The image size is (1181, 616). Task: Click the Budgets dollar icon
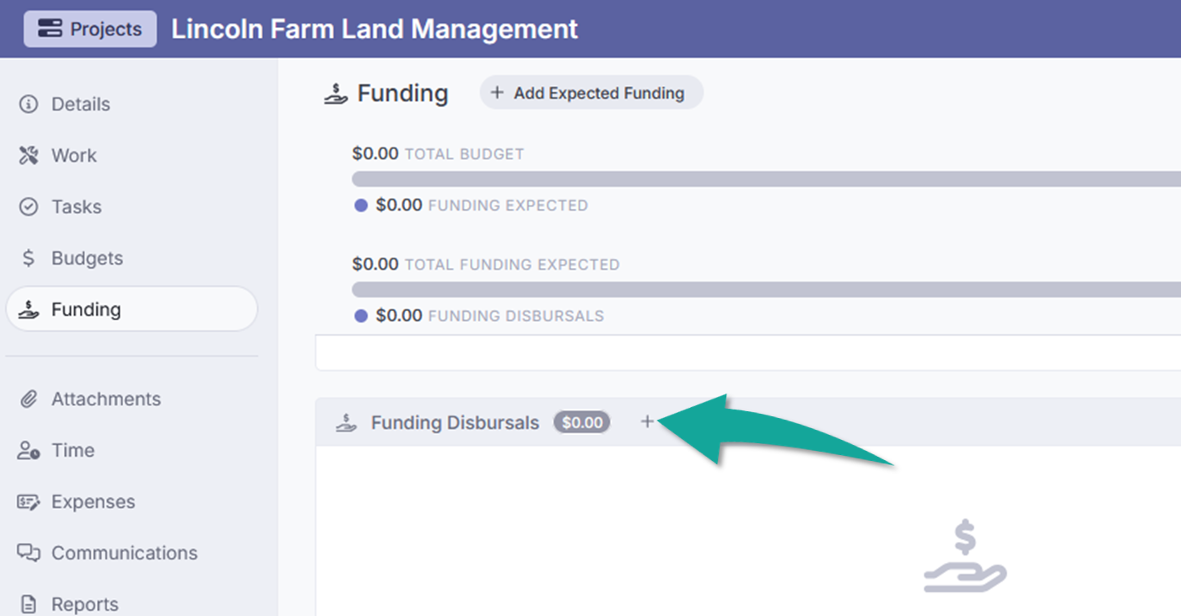click(29, 259)
